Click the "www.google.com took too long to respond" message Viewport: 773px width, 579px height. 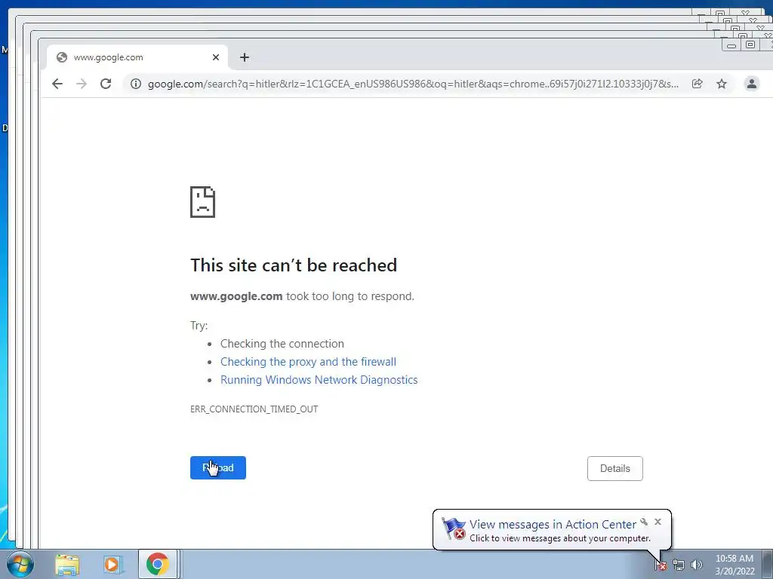pyautogui.click(x=302, y=296)
